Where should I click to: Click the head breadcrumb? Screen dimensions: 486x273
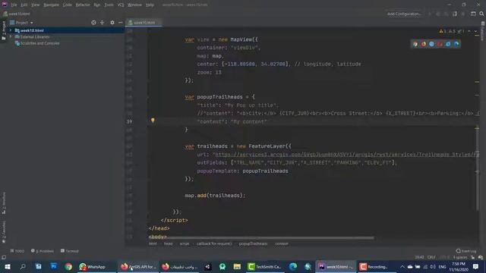(168, 243)
